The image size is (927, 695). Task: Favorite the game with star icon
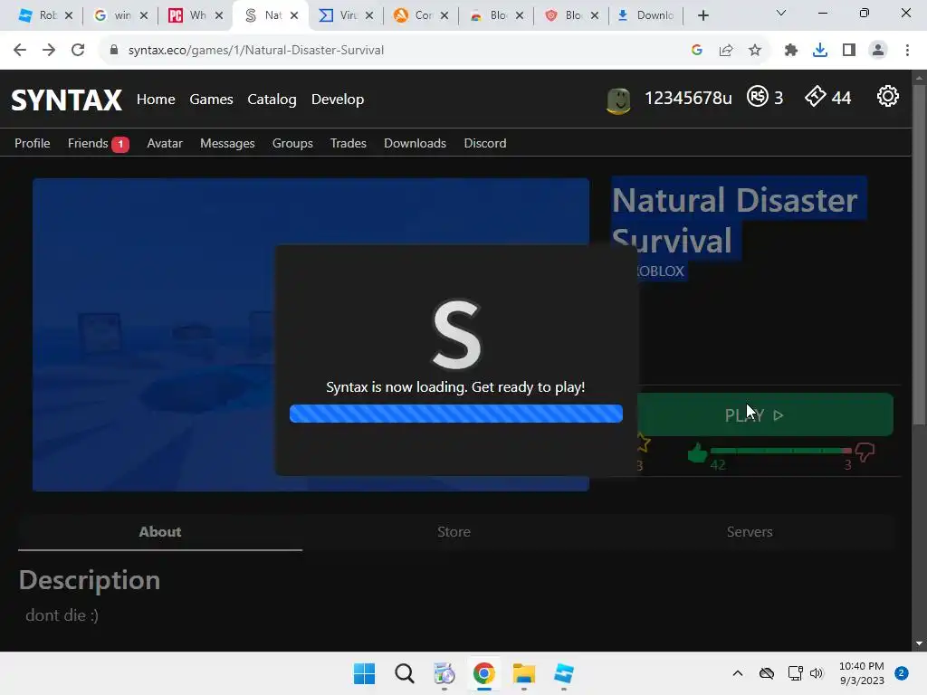pos(644,443)
